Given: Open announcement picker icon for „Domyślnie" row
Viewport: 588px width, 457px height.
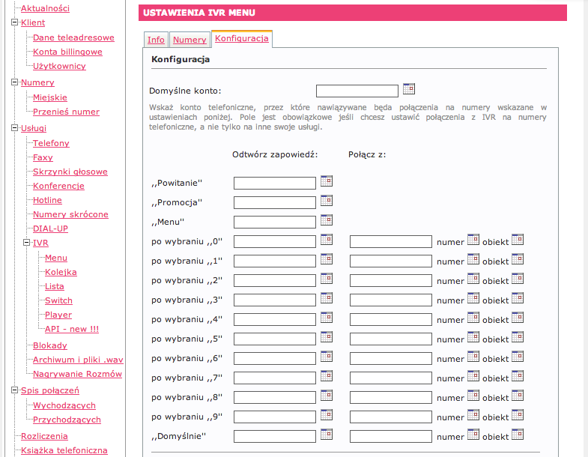Looking at the screenshot, I should [x=327, y=435].
